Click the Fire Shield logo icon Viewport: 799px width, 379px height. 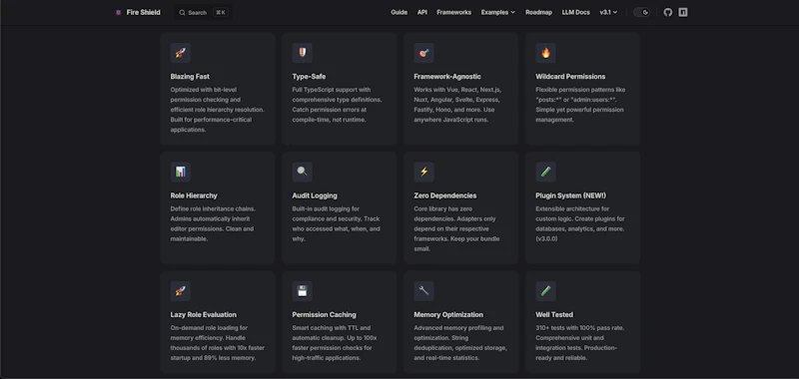[119, 12]
